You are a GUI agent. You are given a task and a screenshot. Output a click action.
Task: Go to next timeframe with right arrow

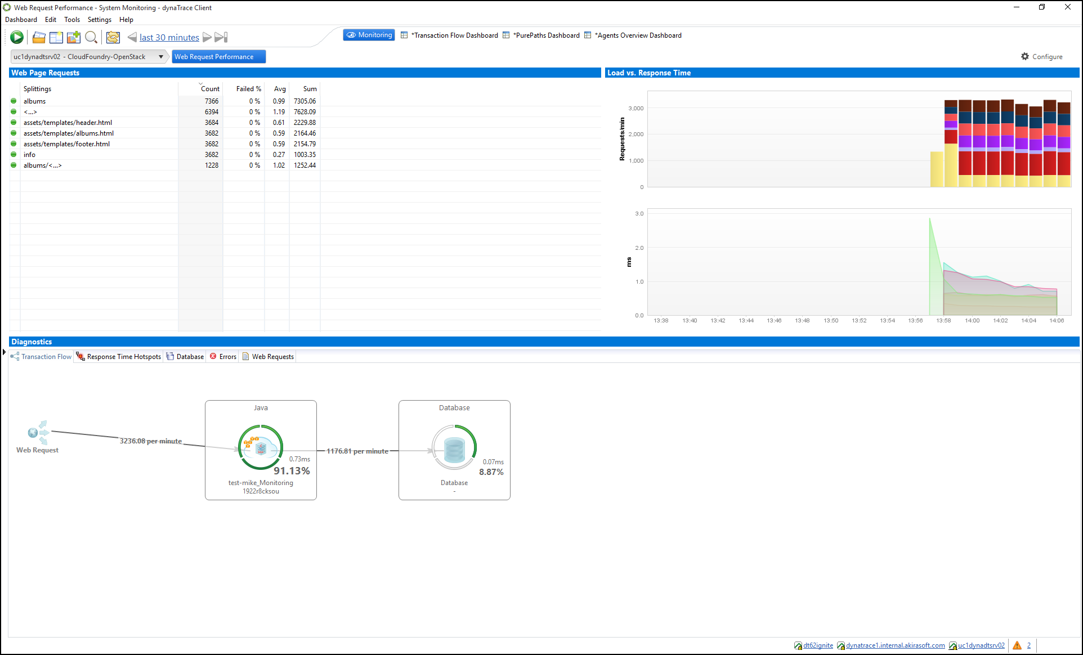coord(207,37)
